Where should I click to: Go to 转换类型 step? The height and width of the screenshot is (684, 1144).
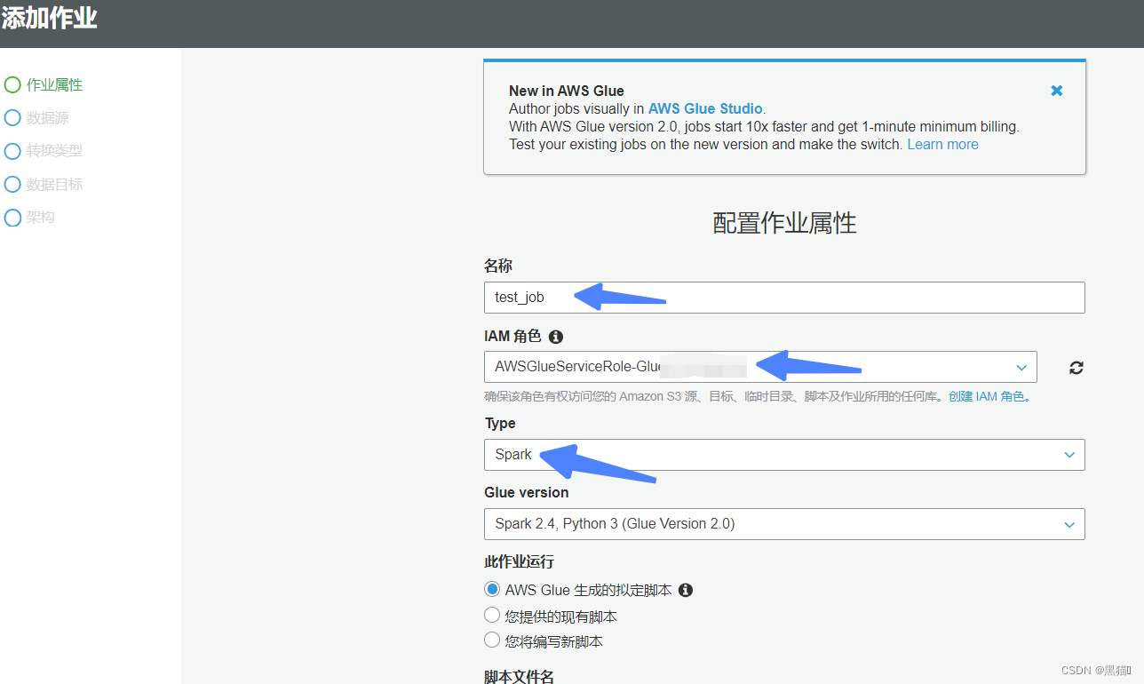click(54, 151)
